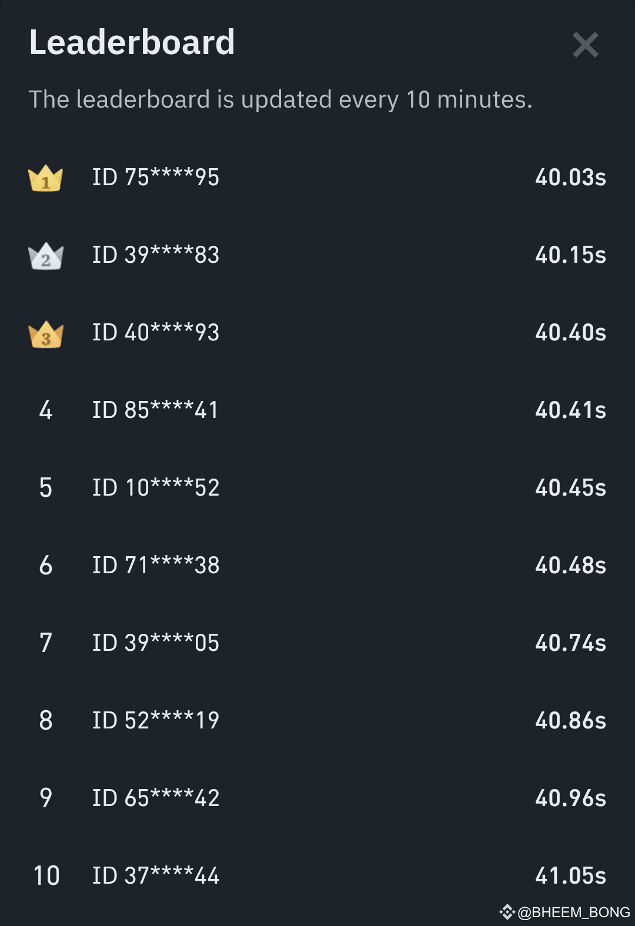635x926 pixels.
Task: Click the Binance logo in watermark
Action: (x=507, y=912)
